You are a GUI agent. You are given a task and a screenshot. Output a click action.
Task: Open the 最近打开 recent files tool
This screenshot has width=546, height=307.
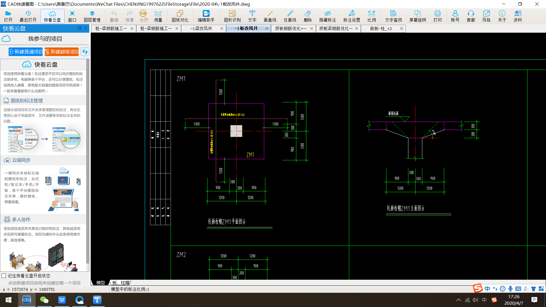pos(28,16)
